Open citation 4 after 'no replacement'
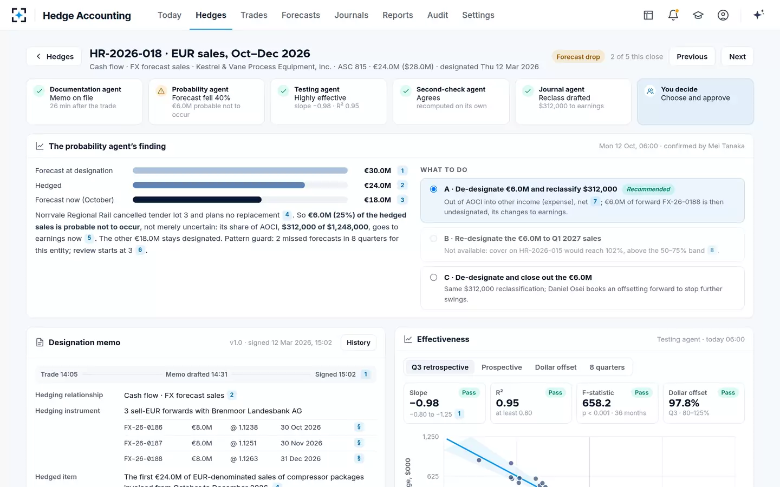This screenshot has height=487, width=780. click(x=287, y=215)
